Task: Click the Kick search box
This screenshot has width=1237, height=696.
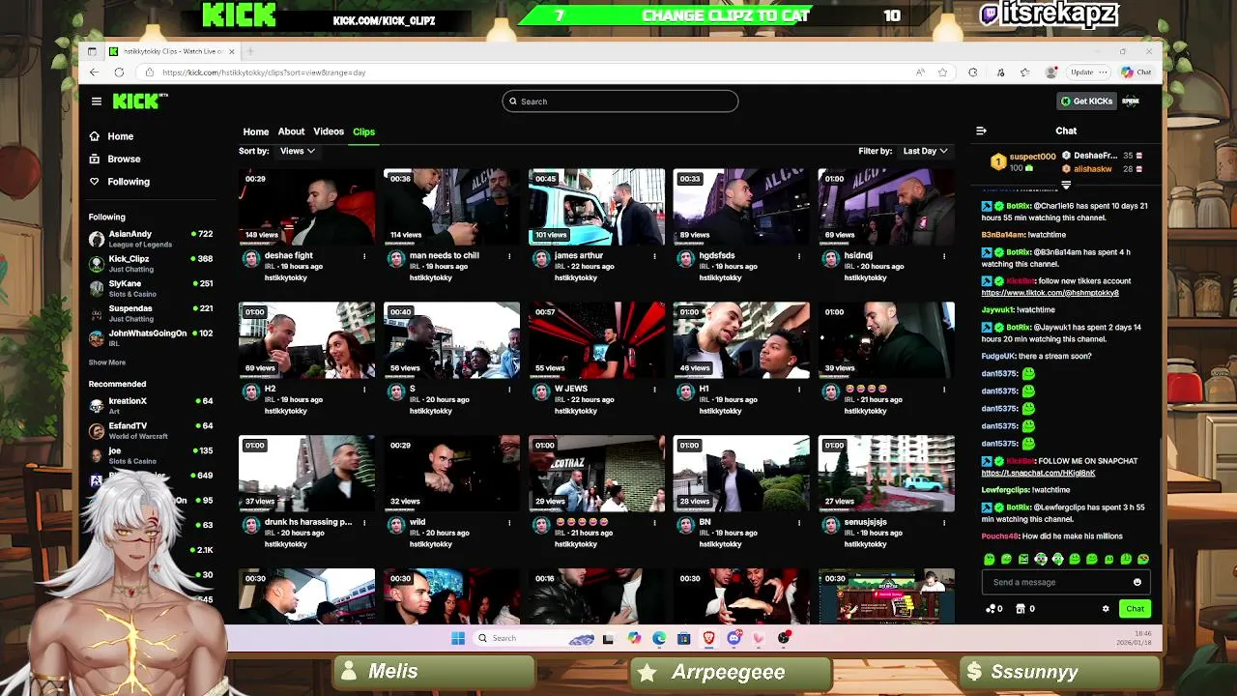Action: 620,101
